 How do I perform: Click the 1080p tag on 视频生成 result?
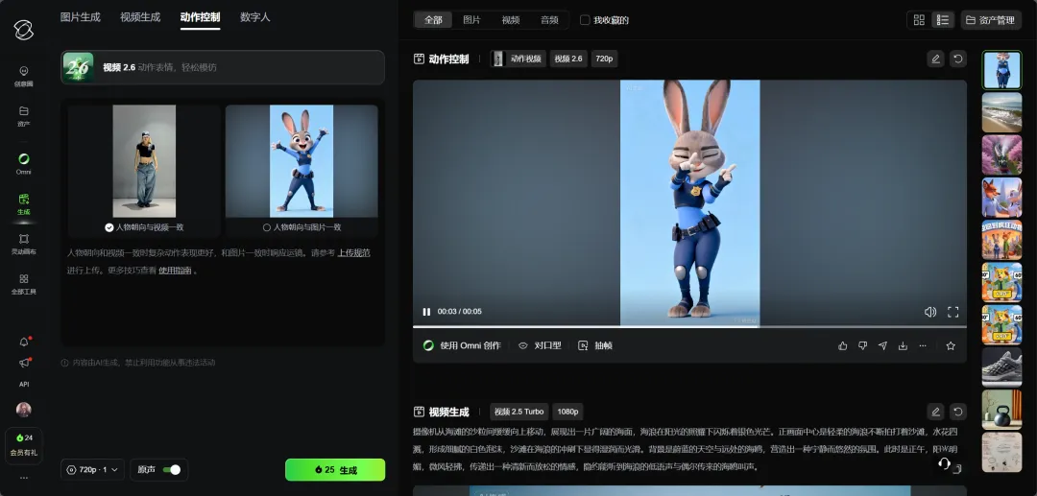[x=568, y=412]
